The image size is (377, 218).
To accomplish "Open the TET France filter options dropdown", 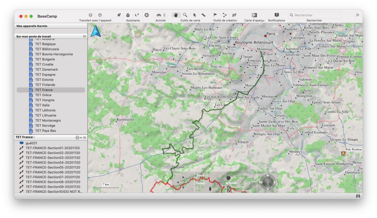I will pyautogui.click(x=78, y=137).
